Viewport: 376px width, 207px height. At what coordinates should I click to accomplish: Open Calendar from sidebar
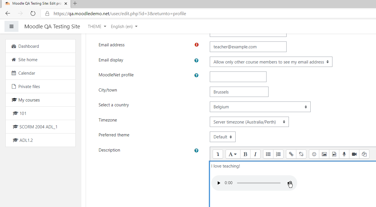(40, 73)
